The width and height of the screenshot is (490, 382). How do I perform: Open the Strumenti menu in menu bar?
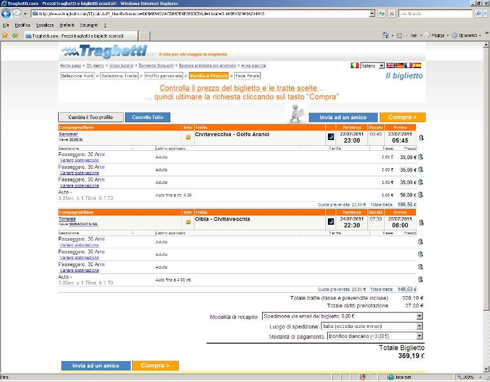tap(89, 24)
